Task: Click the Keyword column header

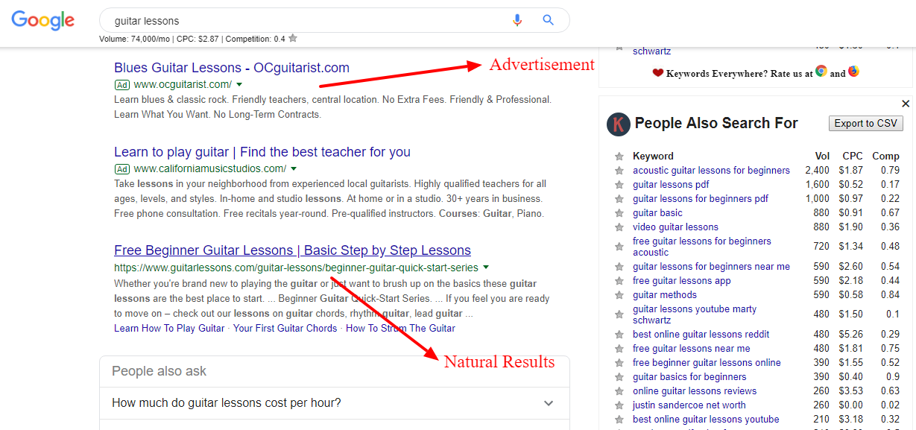Action: [x=653, y=156]
